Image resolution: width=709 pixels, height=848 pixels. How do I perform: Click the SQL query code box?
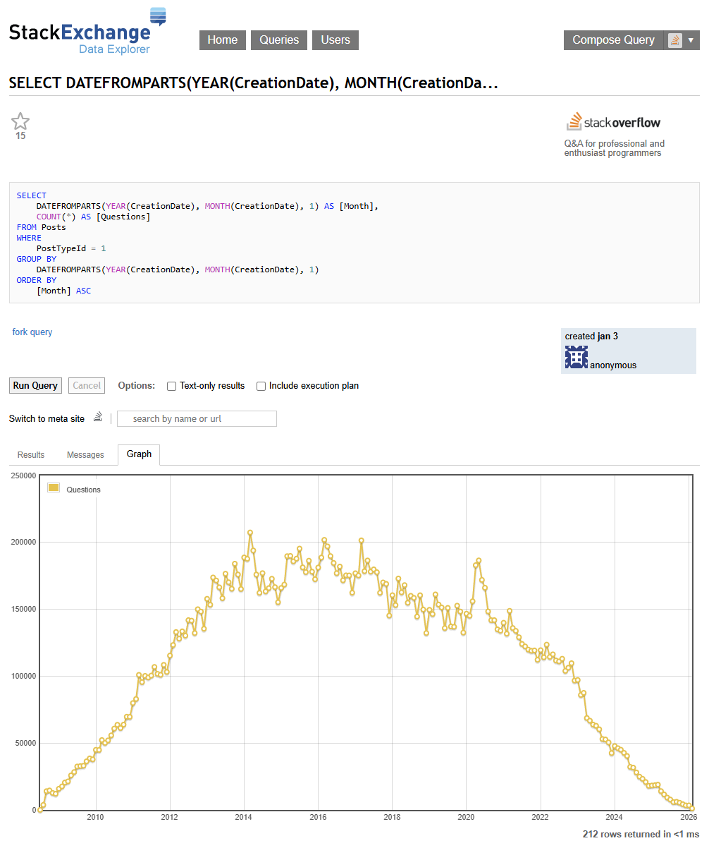(354, 243)
